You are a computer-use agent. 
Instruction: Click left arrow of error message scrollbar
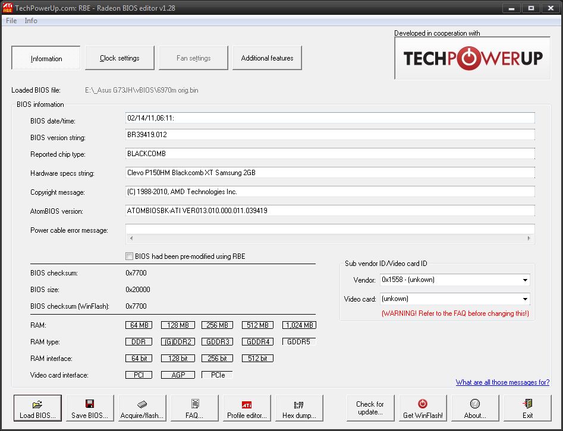click(x=131, y=238)
